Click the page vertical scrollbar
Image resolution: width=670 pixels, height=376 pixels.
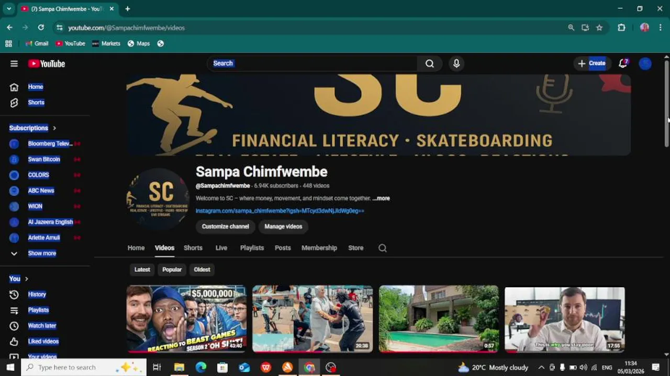point(666,104)
